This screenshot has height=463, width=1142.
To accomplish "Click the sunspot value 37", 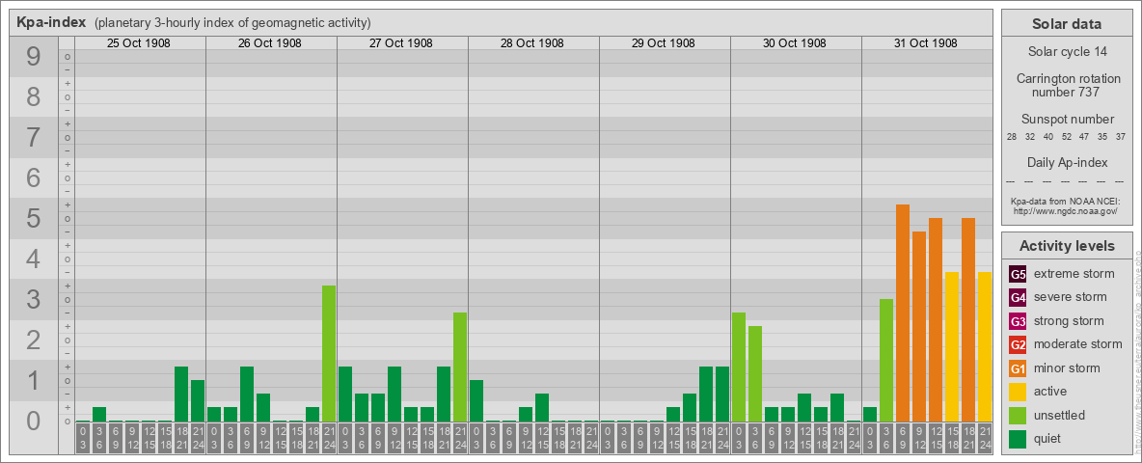I will pos(1121,137).
